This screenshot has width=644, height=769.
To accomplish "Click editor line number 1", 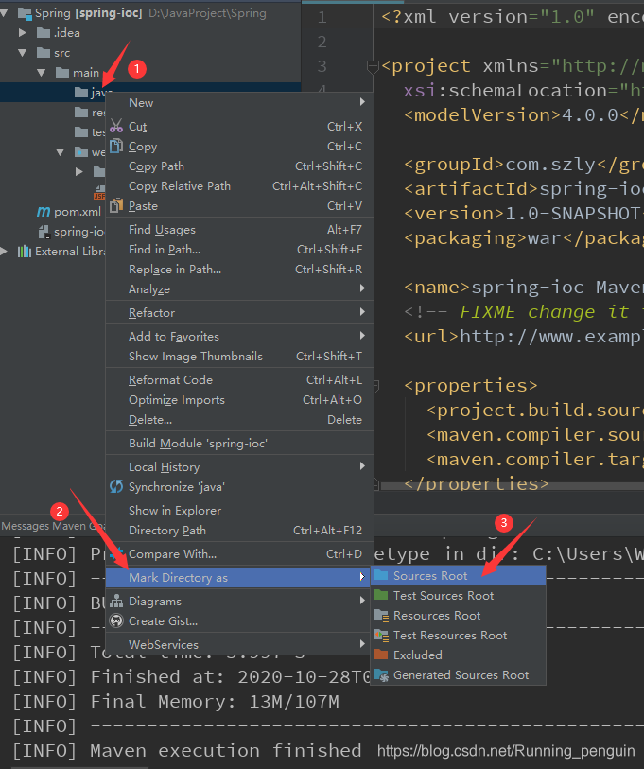I will point(322,17).
